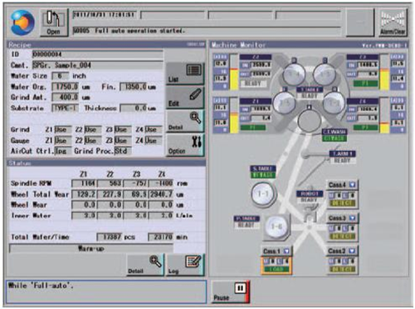Expand the Cass.2 dropdown arrow
415x309 pixels.
point(352,251)
